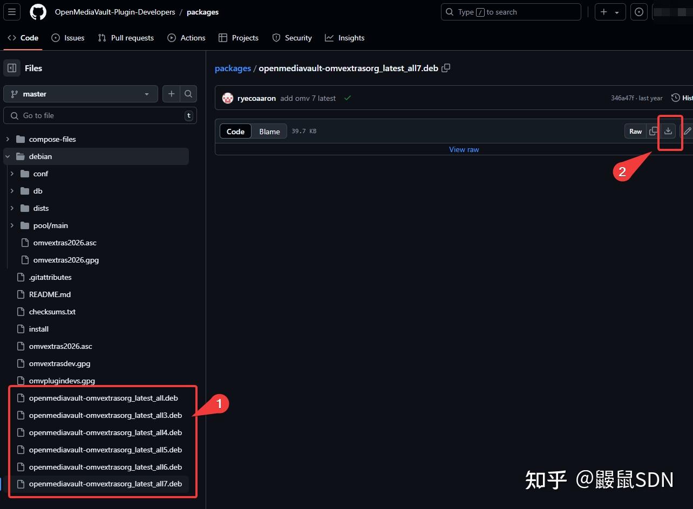Screen dimensions: 693x509
Task: Open the master branch dropdown
Action: (x=80, y=94)
